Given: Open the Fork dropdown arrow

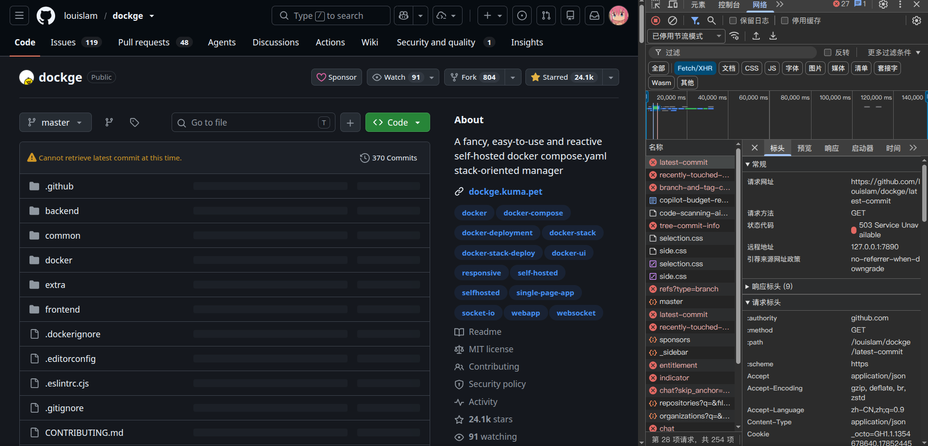Looking at the screenshot, I should coord(512,77).
